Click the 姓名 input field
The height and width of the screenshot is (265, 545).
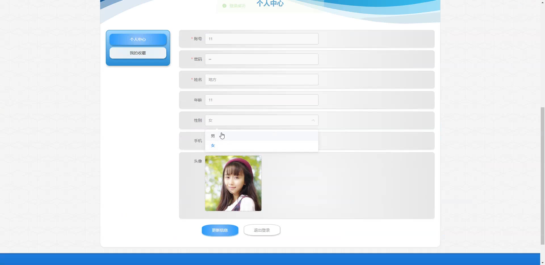pyautogui.click(x=261, y=80)
